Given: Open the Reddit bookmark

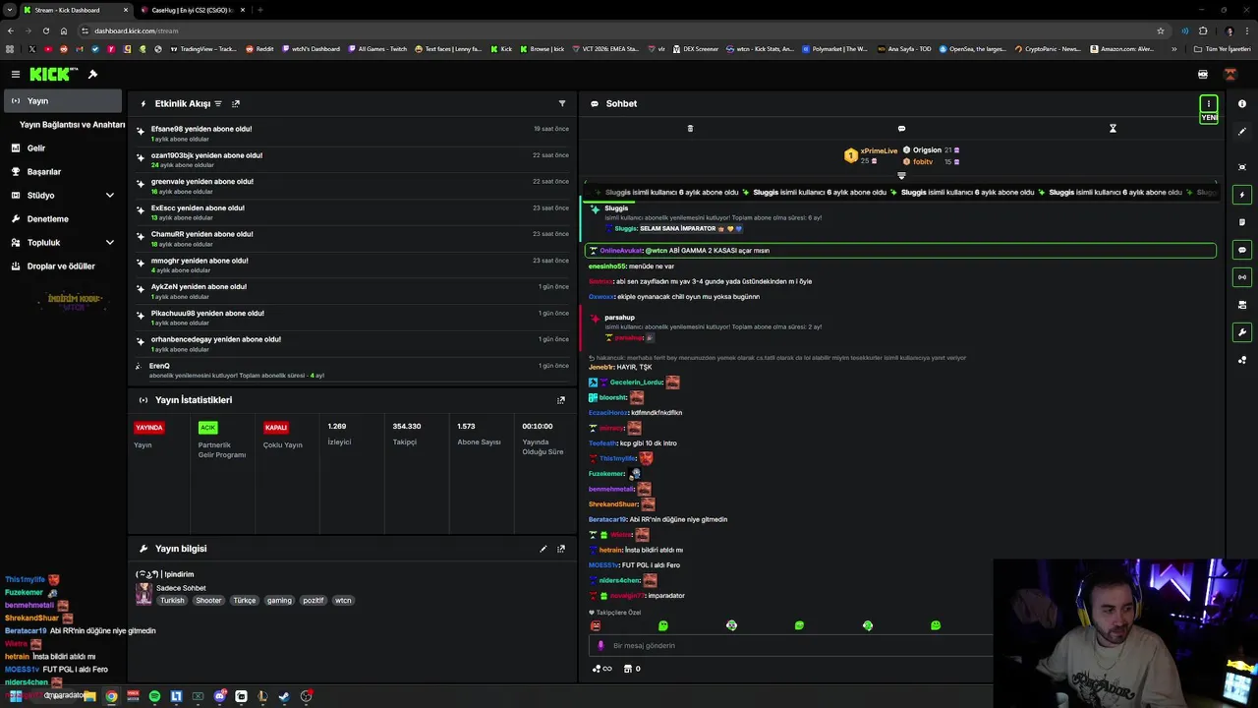Looking at the screenshot, I should tap(259, 48).
